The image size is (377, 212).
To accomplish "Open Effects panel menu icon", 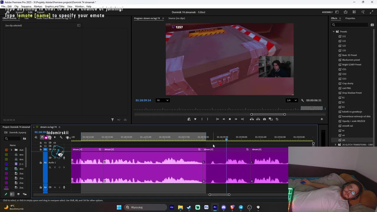I will (340, 18).
